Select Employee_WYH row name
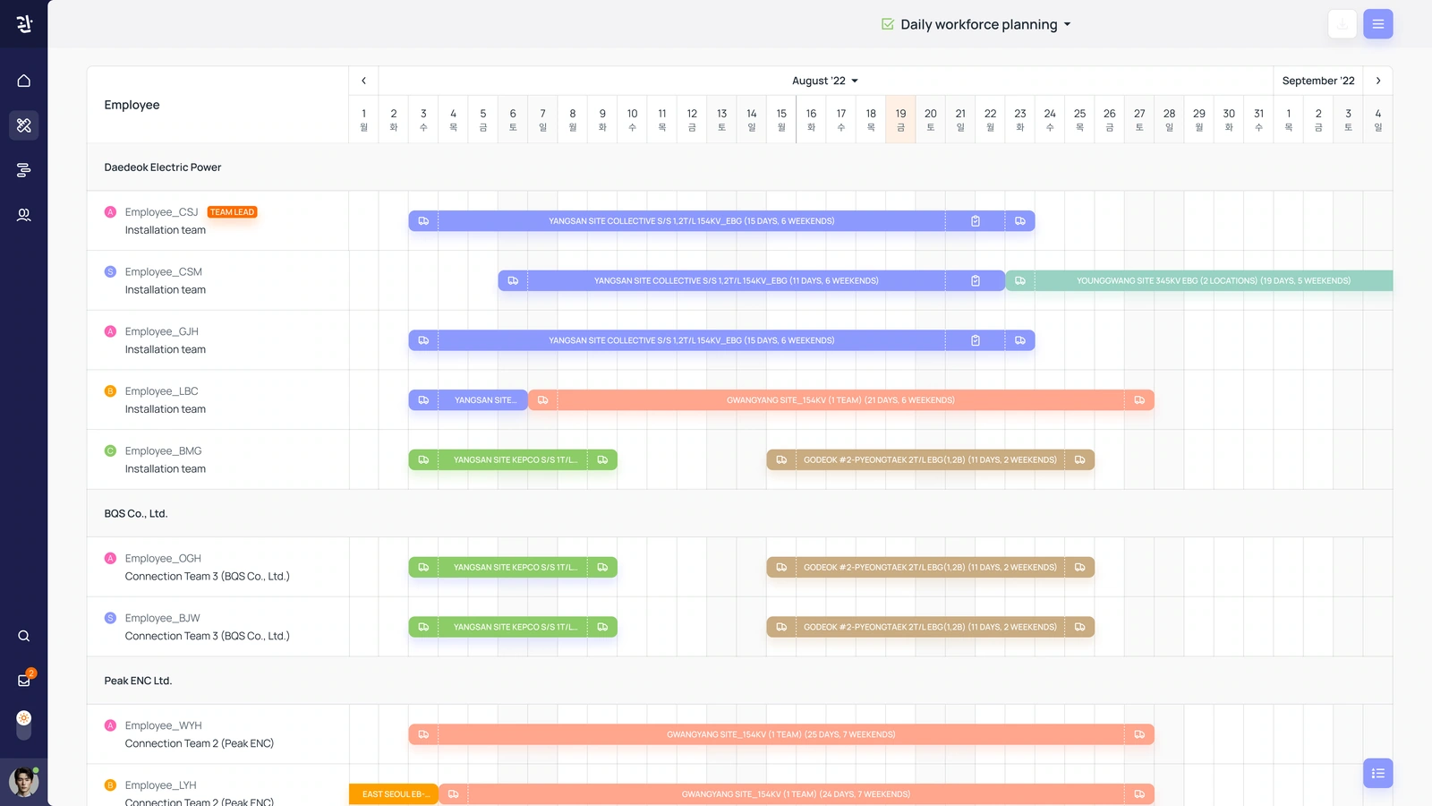1432x806 pixels. click(164, 725)
